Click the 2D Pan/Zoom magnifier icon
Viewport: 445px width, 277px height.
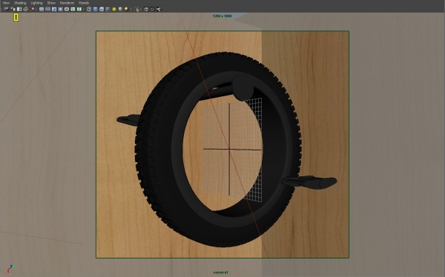[32, 9]
